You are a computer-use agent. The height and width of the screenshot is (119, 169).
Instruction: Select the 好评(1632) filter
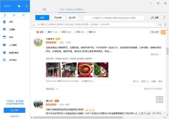(x=65, y=32)
